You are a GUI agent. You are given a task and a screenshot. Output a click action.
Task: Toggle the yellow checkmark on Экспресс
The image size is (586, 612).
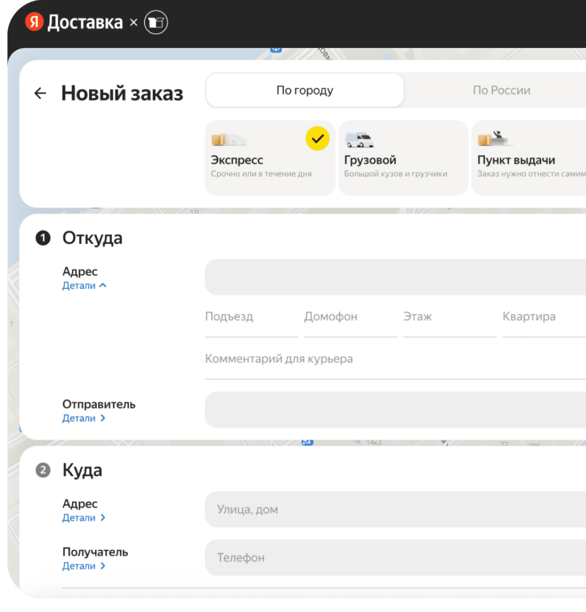[317, 138]
